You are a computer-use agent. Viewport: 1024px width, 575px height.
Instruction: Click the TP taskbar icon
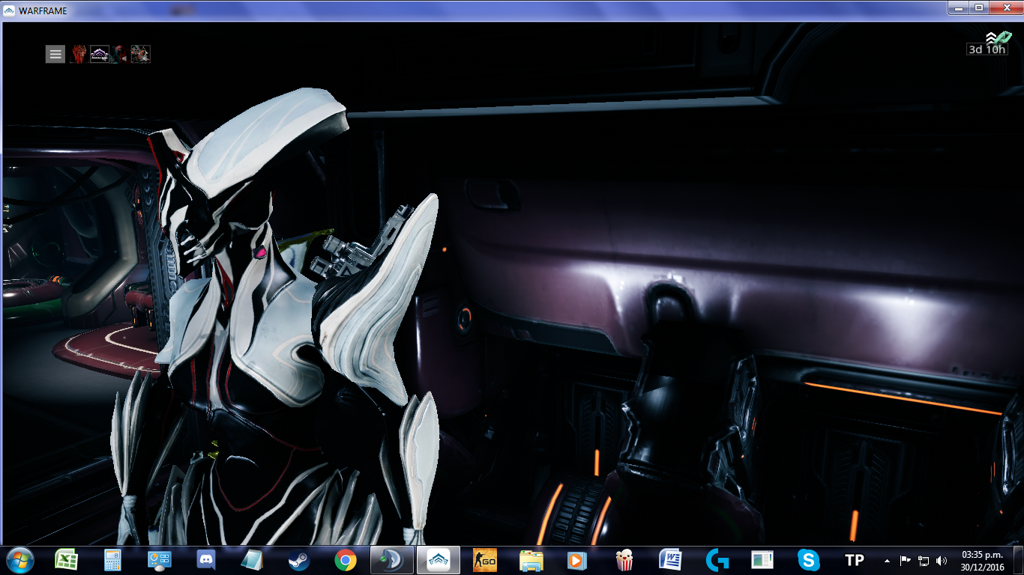(855, 560)
